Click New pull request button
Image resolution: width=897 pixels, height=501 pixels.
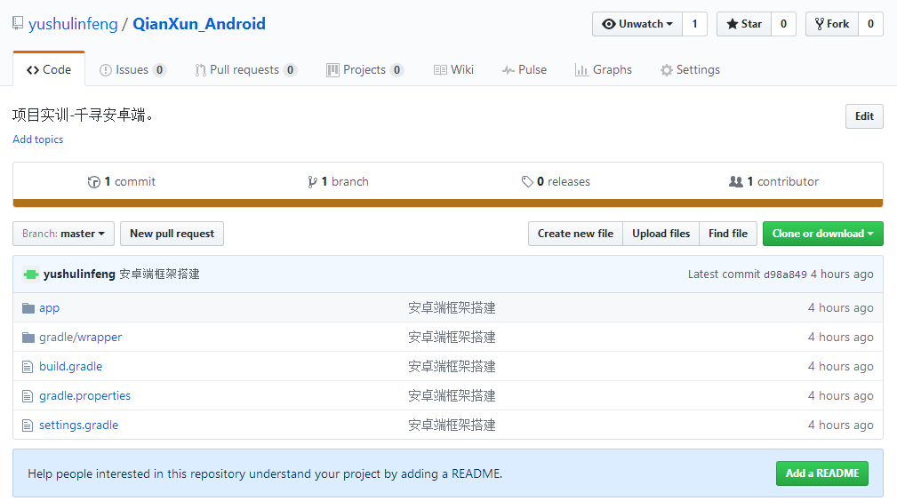click(x=172, y=234)
